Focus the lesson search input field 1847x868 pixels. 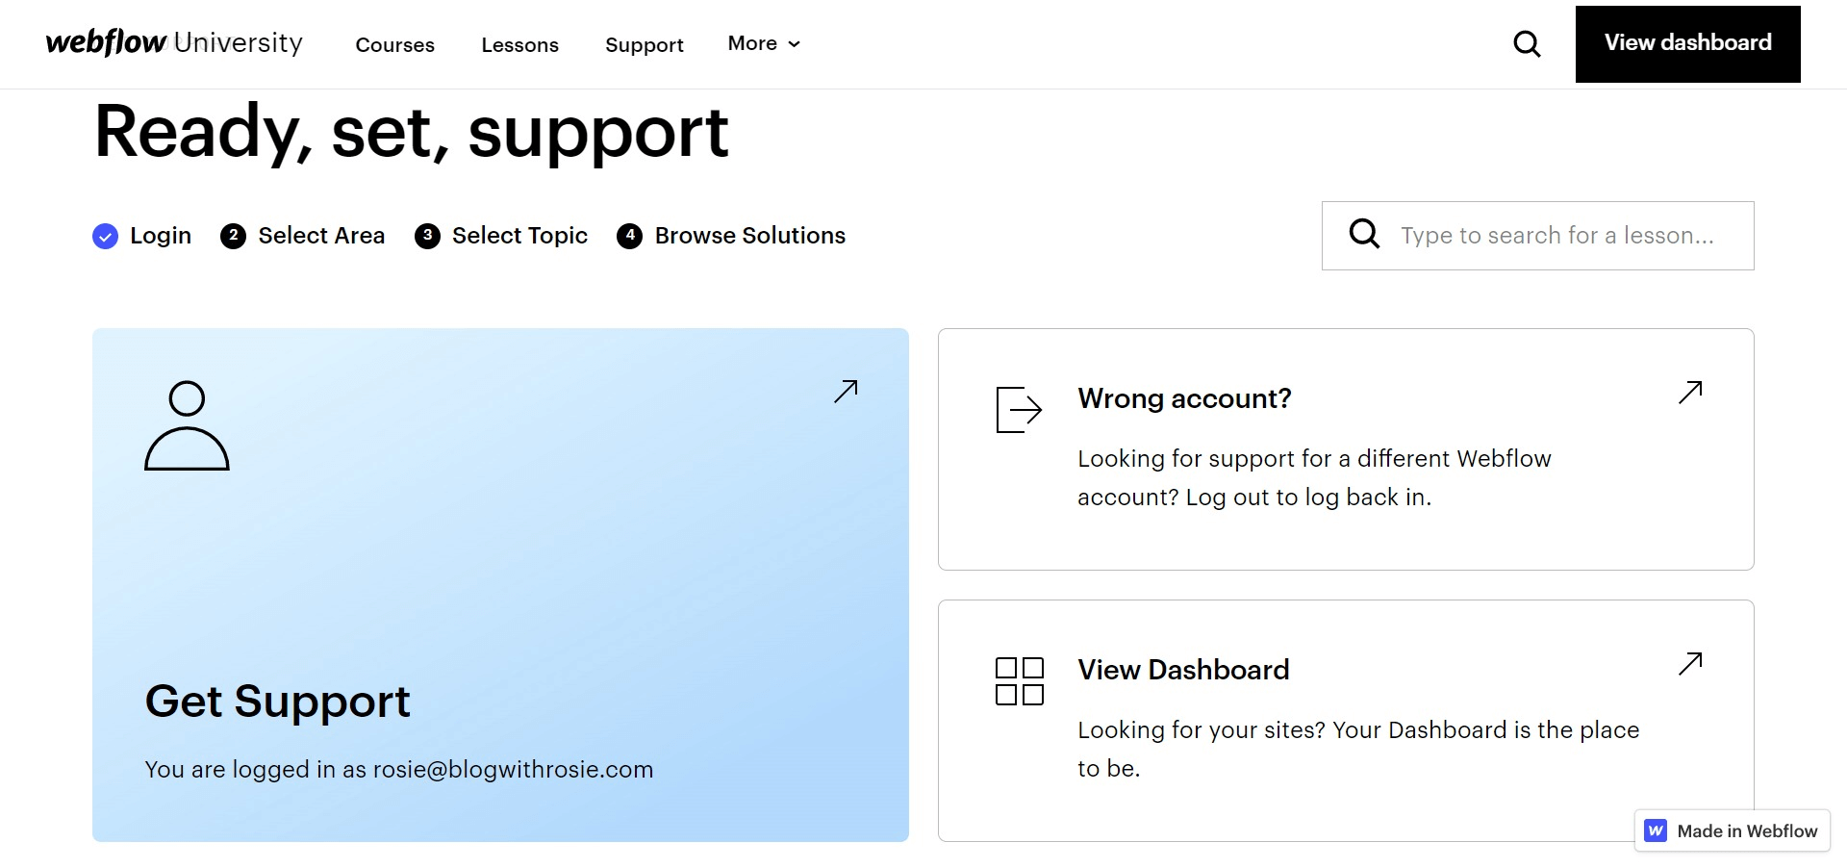[1537, 236]
